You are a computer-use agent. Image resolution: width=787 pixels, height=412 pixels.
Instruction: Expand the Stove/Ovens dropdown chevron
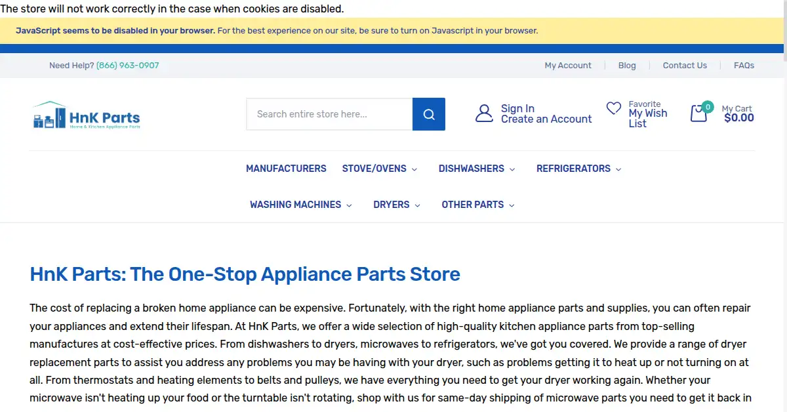(x=414, y=169)
